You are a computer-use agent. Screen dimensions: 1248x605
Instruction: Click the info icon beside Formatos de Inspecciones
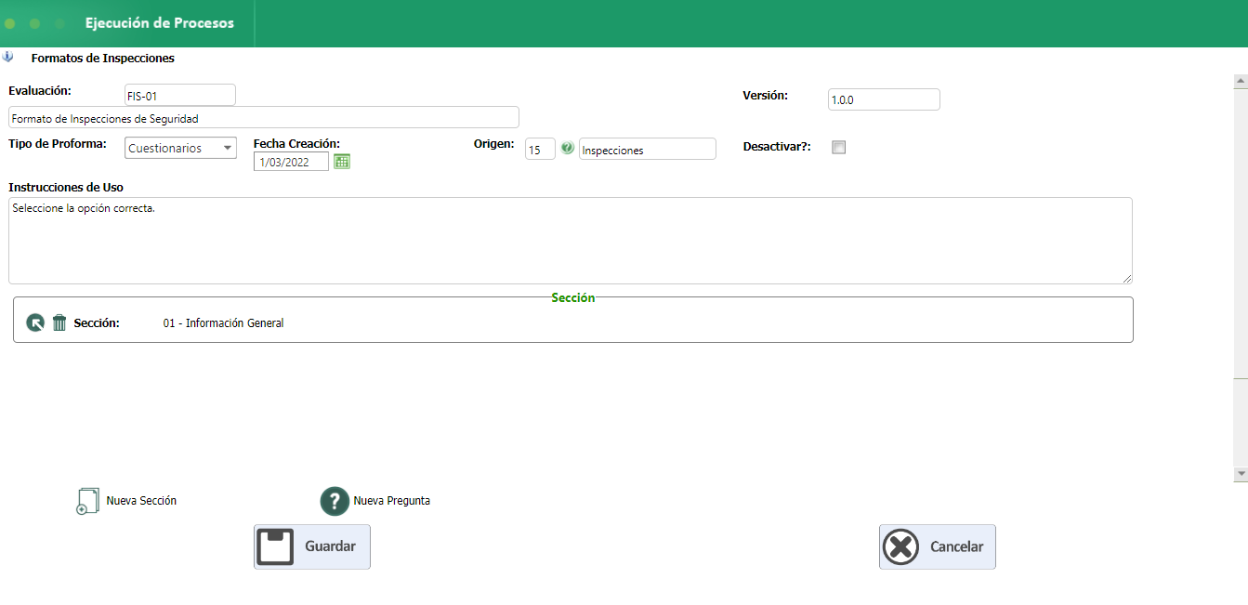tap(8, 57)
